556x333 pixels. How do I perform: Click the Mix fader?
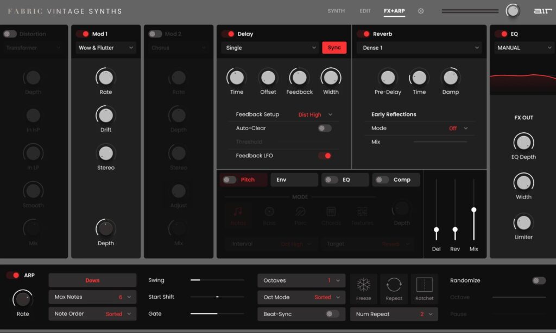[x=473, y=209]
